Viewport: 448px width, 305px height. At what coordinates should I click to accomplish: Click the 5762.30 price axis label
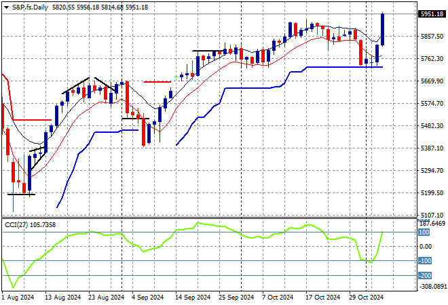(x=432, y=58)
